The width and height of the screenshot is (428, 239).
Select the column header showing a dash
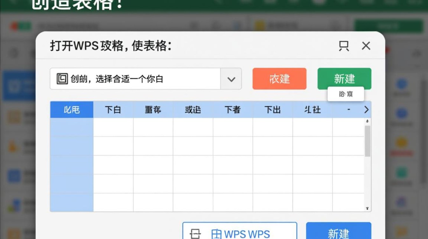click(x=348, y=110)
